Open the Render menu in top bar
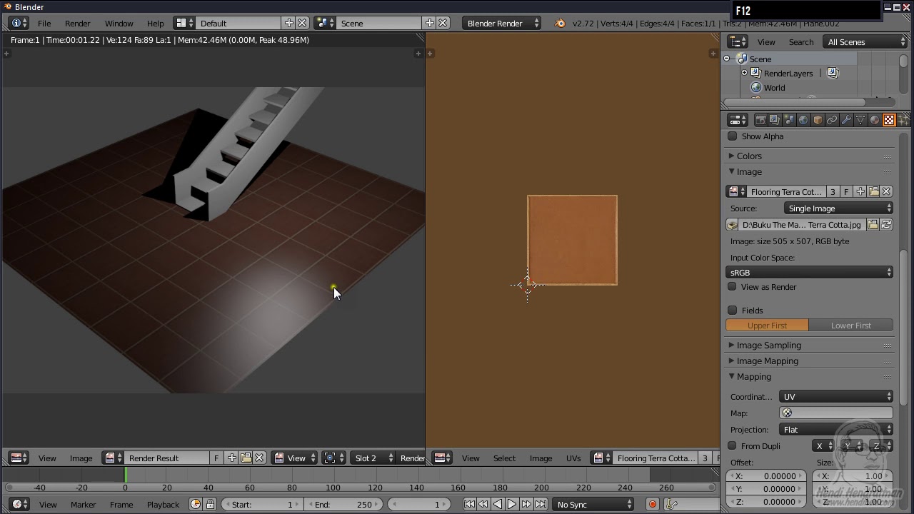Screen dimensions: 914x514 click(77, 24)
